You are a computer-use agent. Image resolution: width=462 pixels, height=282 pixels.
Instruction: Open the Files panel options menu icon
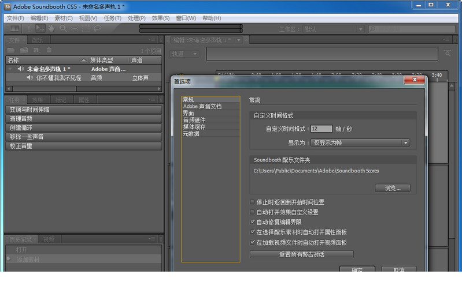152,39
